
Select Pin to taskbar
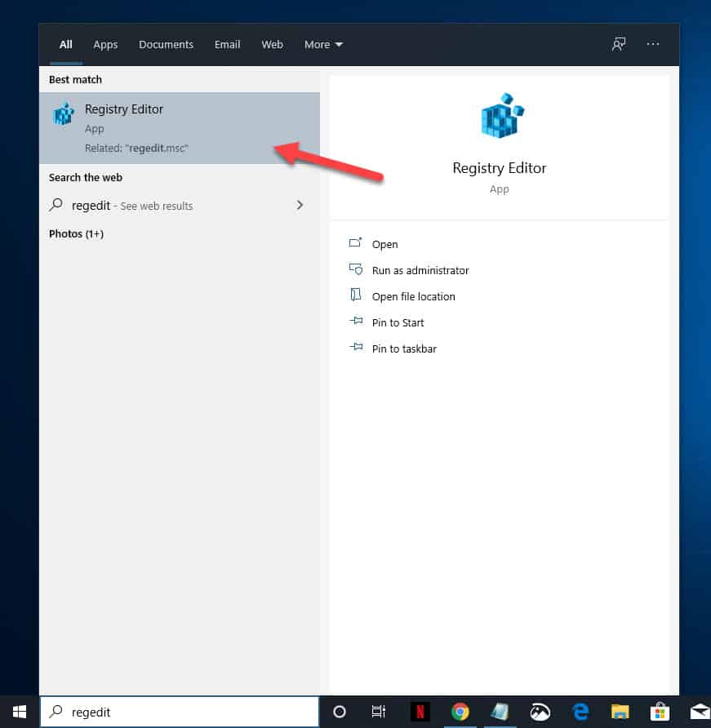click(x=404, y=348)
